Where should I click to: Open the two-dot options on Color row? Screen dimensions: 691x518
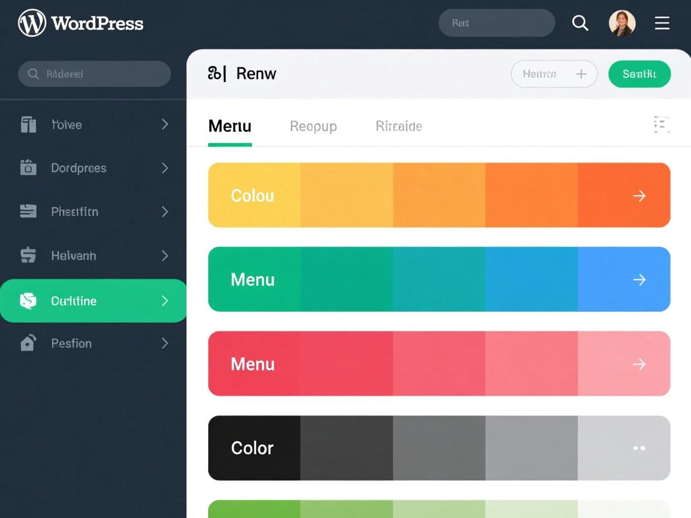click(x=639, y=448)
